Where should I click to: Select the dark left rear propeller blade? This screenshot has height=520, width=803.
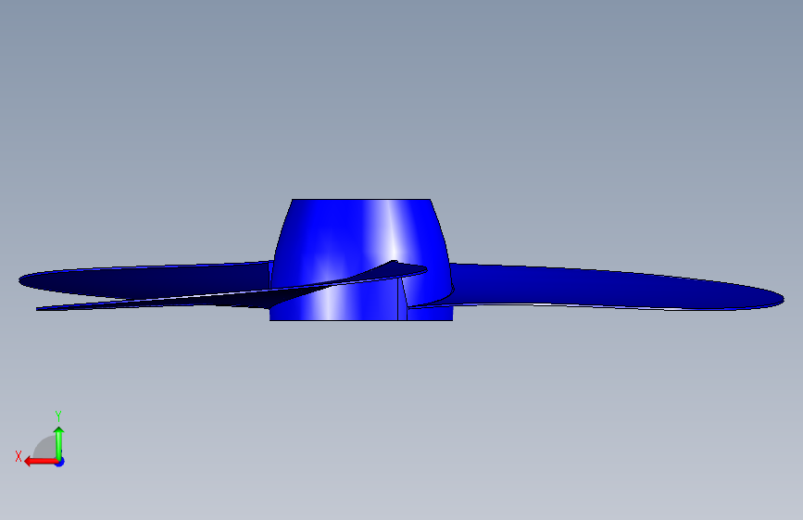[x=144, y=281]
